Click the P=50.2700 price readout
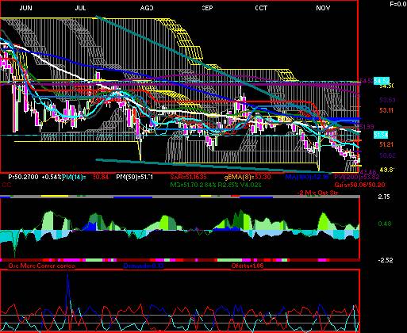This screenshot has height=333, width=407. (x=23, y=177)
